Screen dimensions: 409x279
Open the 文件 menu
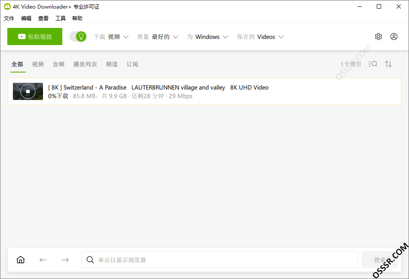click(9, 18)
